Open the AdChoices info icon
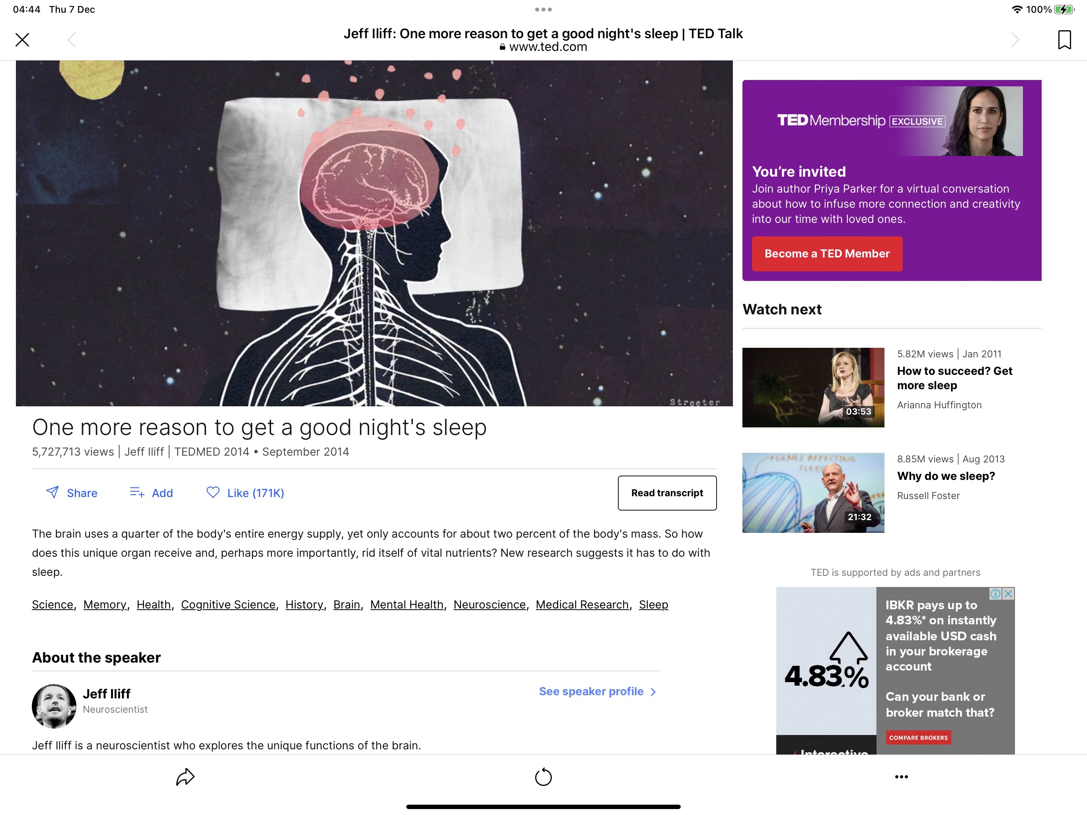The width and height of the screenshot is (1087, 815). (x=995, y=594)
